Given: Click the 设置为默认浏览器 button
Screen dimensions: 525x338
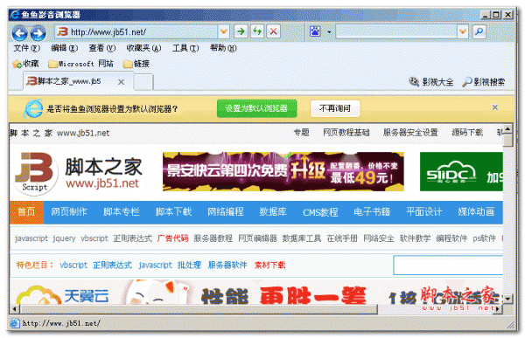Looking at the screenshot, I should coord(256,108).
